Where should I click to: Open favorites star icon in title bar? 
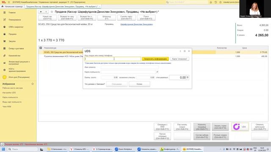pyautogui.click(x=220, y=2)
